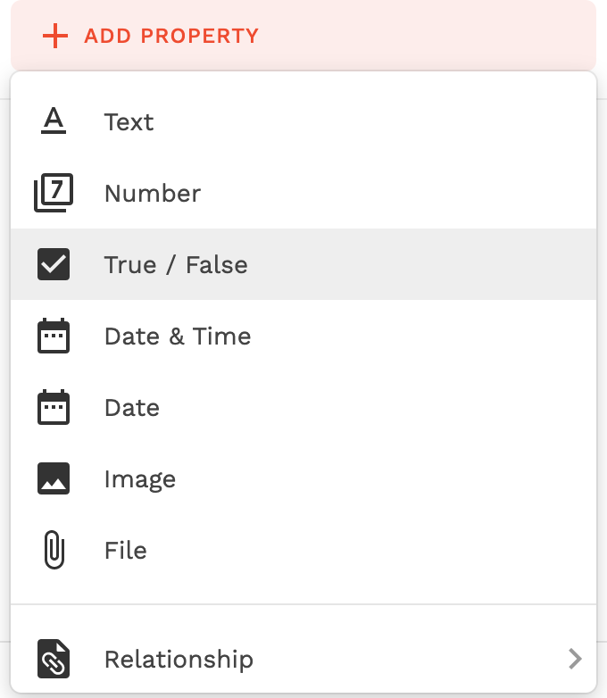
Task: Select the calendar icon for Date & Time
Action: tap(54, 336)
